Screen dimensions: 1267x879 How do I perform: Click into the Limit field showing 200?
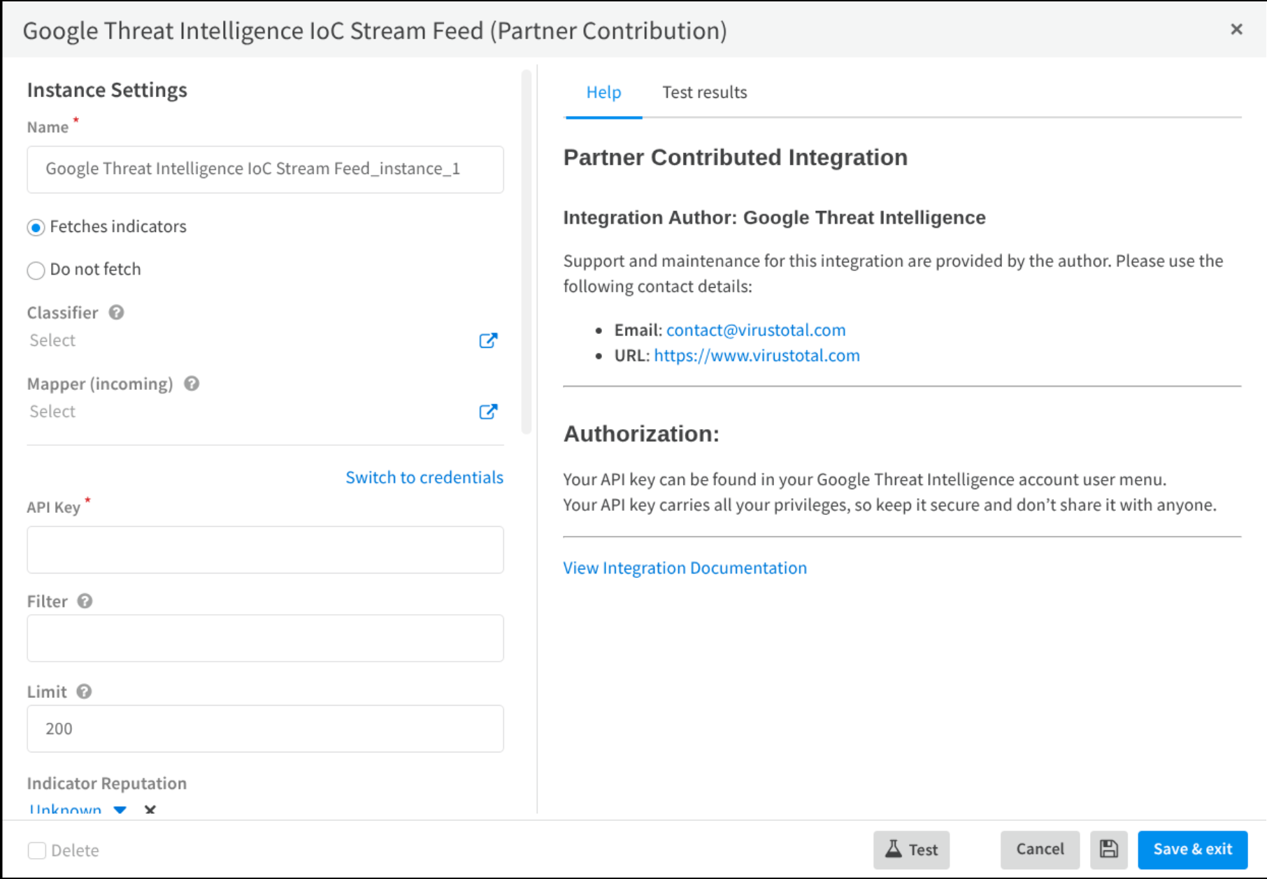pos(265,729)
